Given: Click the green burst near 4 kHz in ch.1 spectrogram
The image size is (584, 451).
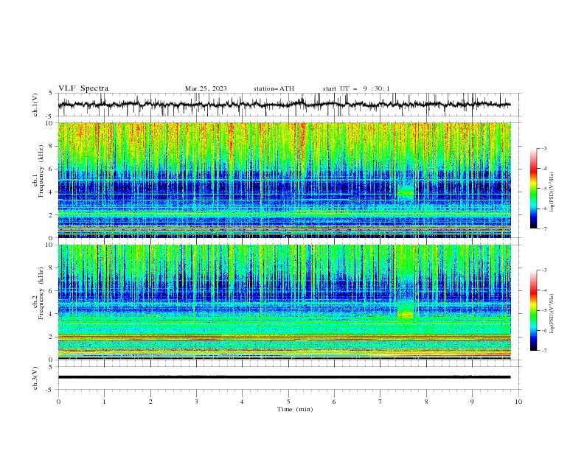Looking at the screenshot, I should click(x=406, y=193).
